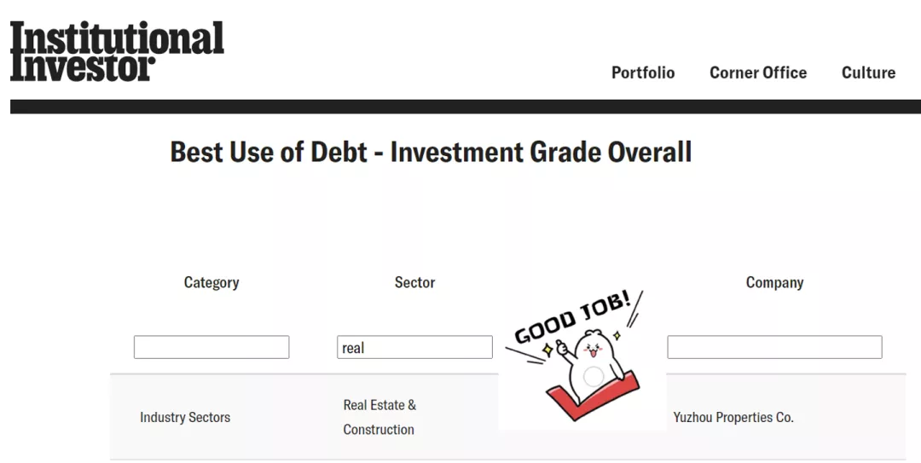Screen dimensions: 921x463
Task: Click the black divider bar under navigation
Action: pos(465,107)
